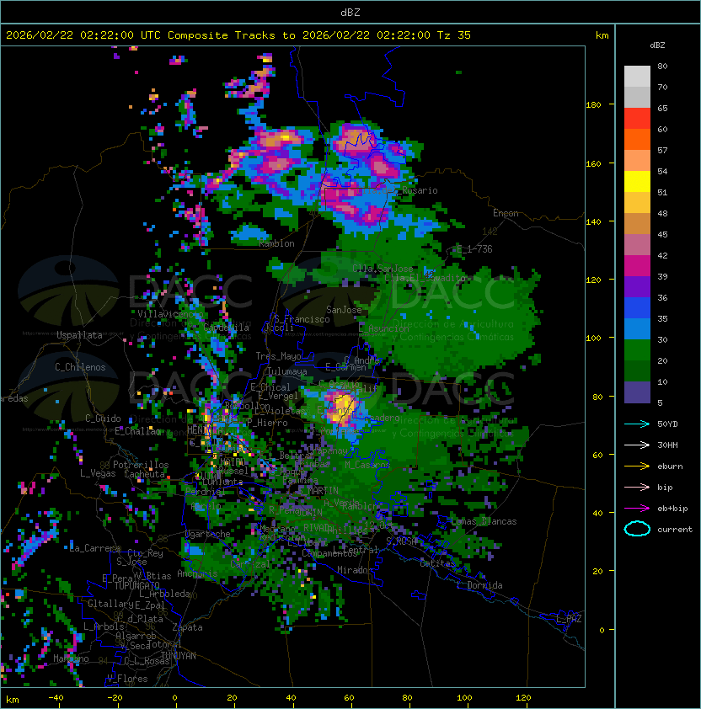Click the 'C_Guido' map label
The image size is (701, 709).
103,418
